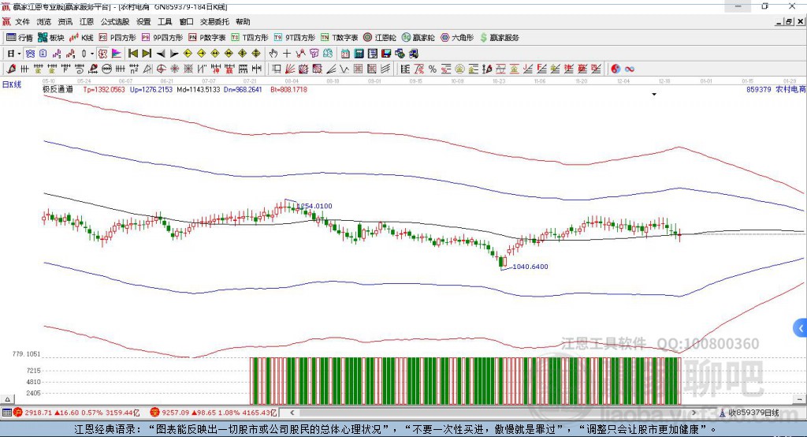
Task: Click the blue infinity symbol icon
Action: click(630, 69)
